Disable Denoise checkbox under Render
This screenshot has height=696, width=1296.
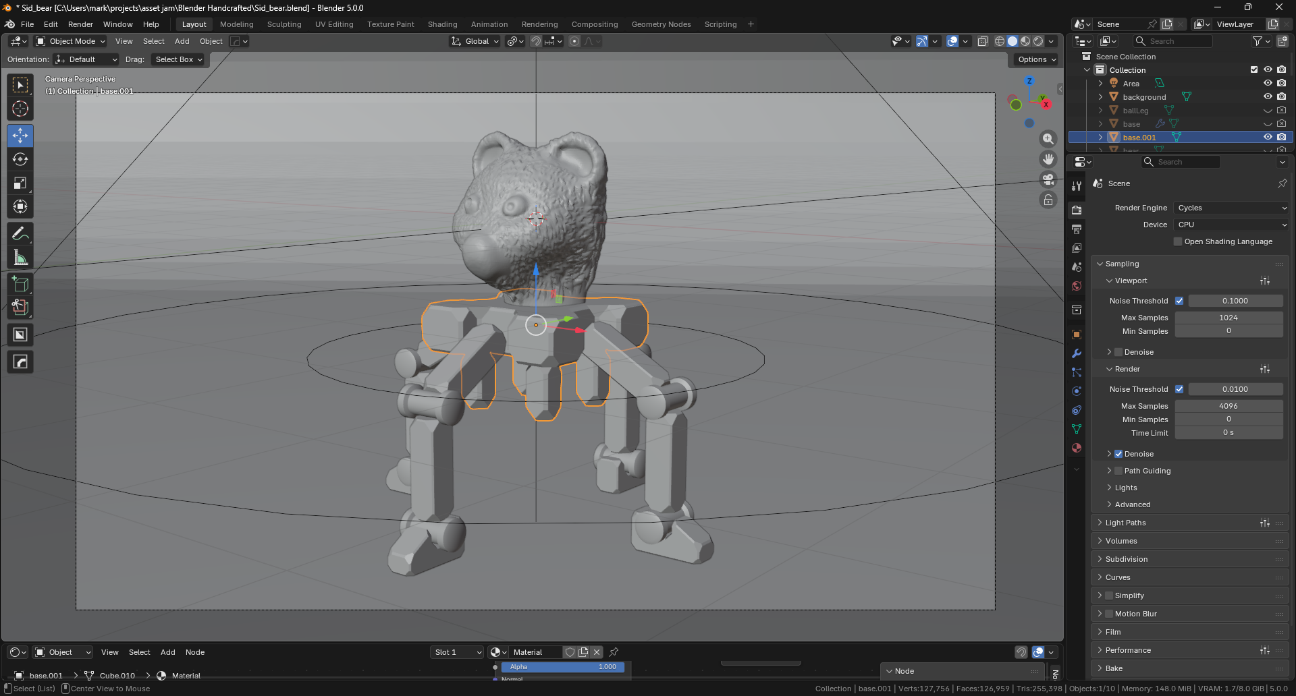(x=1118, y=454)
